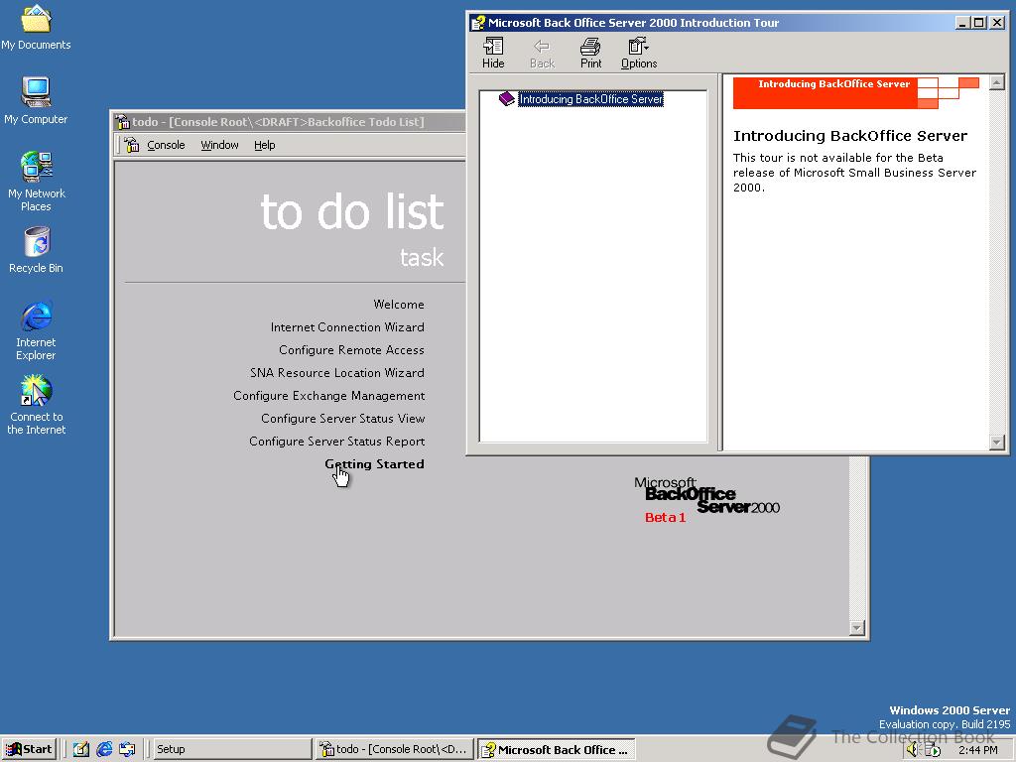Click scroll up arrow in tour content pane

click(996, 82)
